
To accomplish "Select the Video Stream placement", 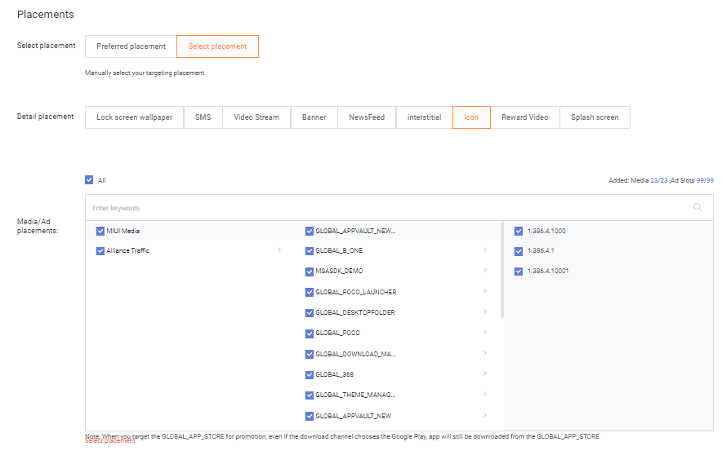I will (256, 117).
